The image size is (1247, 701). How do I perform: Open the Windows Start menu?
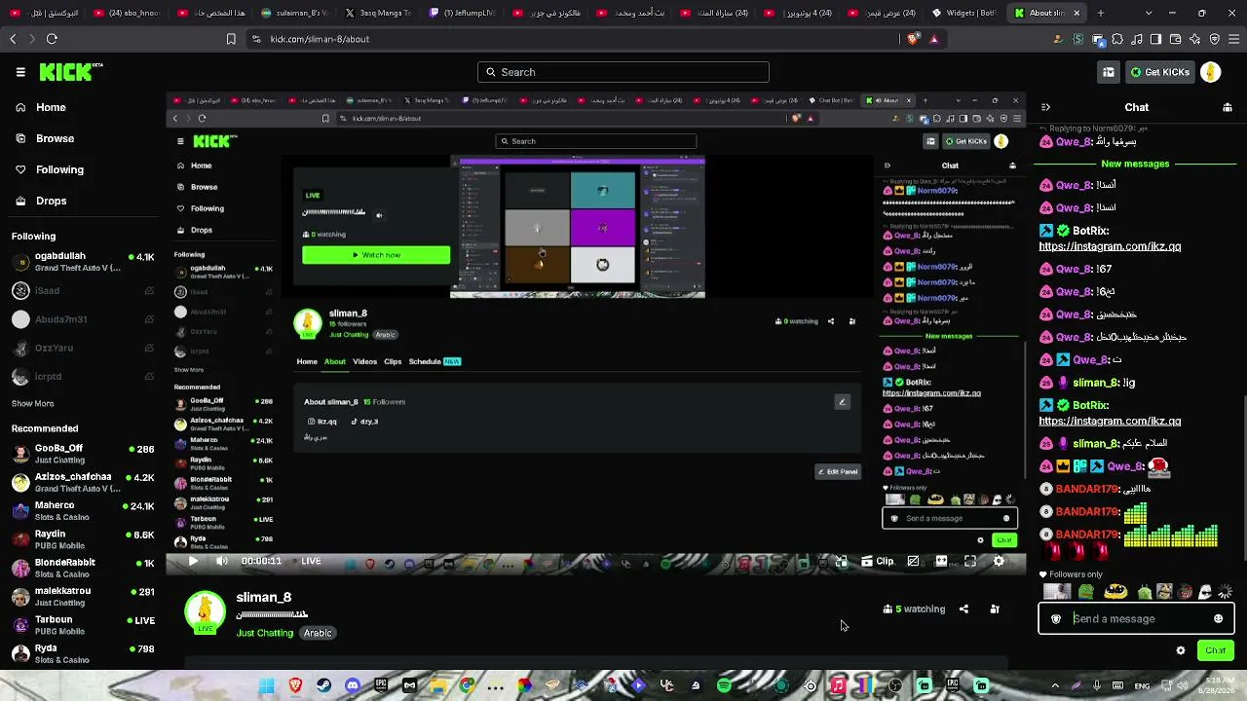pyautogui.click(x=266, y=685)
